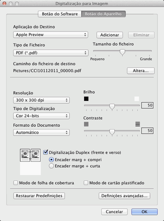Select the Botão do Aparelho tab
Image resolution: width=164 pixels, height=221 pixels.
(103, 14)
